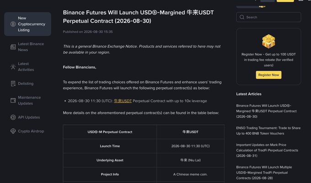Open latest article about 牛来USDT Perpetual Contract
The image size is (311, 183).
266,111
